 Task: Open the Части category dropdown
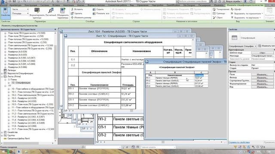[20, 9]
